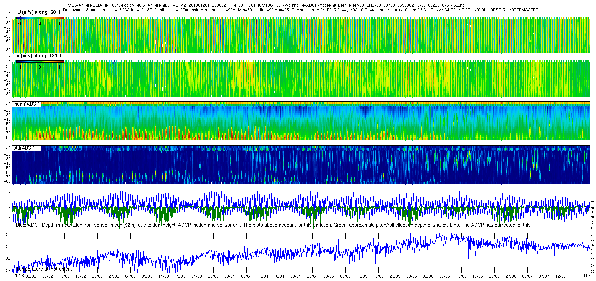The width and height of the screenshot is (596, 281).
Task: Click the '2' tick on the depth variation axis
Action: click(x=9, y=194)
